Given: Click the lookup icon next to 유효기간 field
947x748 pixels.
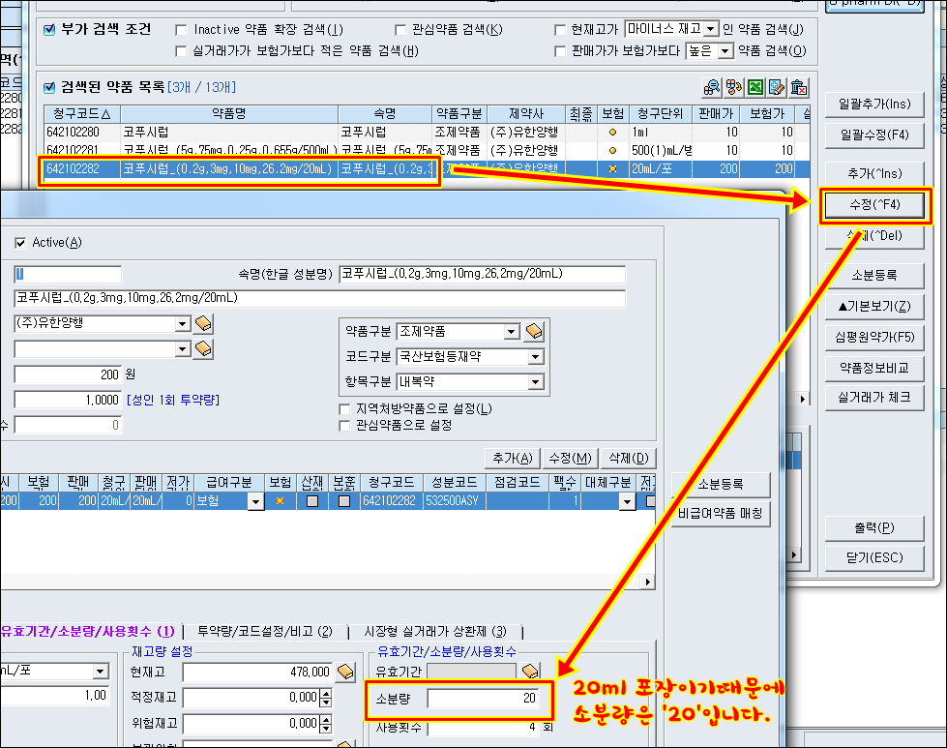Looking at the screenshot, I should tap(529, 671).
